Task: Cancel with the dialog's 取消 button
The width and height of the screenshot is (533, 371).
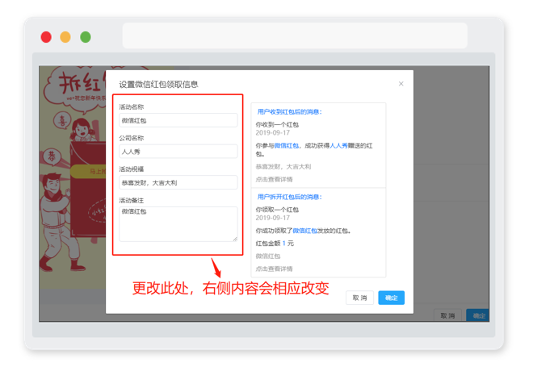Action: [x=359, y=298]
